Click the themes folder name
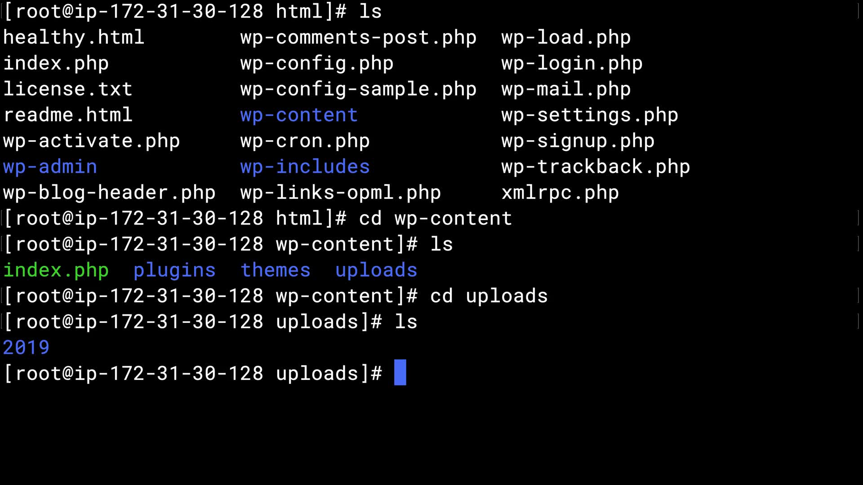 pyautogui.click(x=276, y=270)
